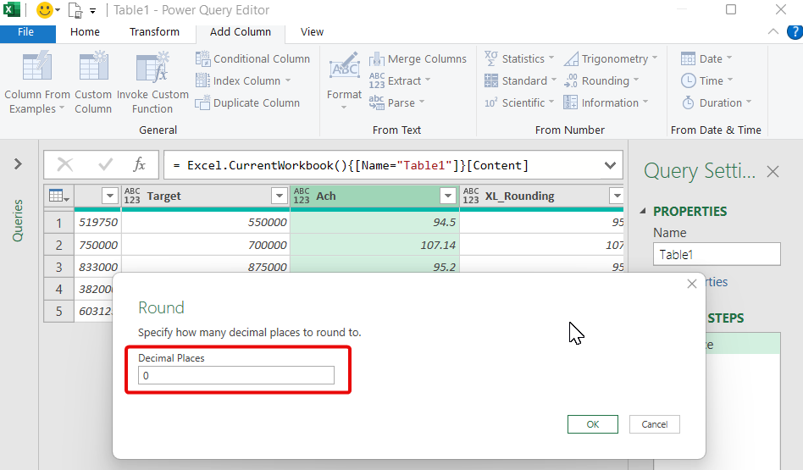Screen dimensions: 803x470
Task: Click the Conditional Column icon
Action: [203, 59]
